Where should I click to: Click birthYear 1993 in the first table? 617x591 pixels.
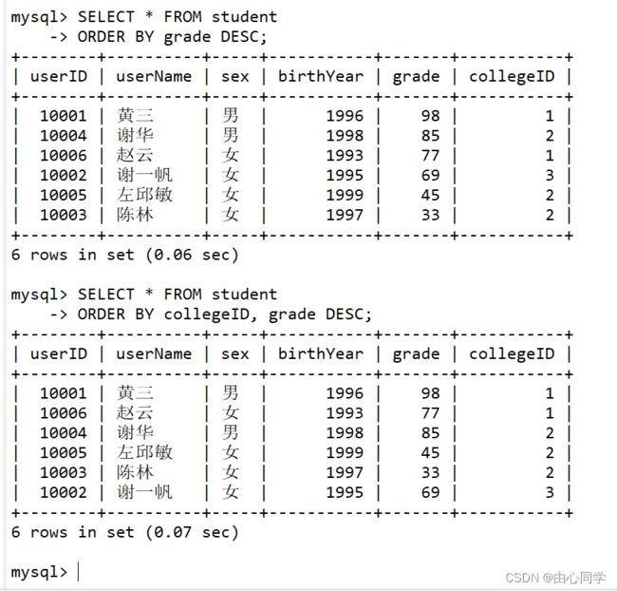(x=345, y=155)
